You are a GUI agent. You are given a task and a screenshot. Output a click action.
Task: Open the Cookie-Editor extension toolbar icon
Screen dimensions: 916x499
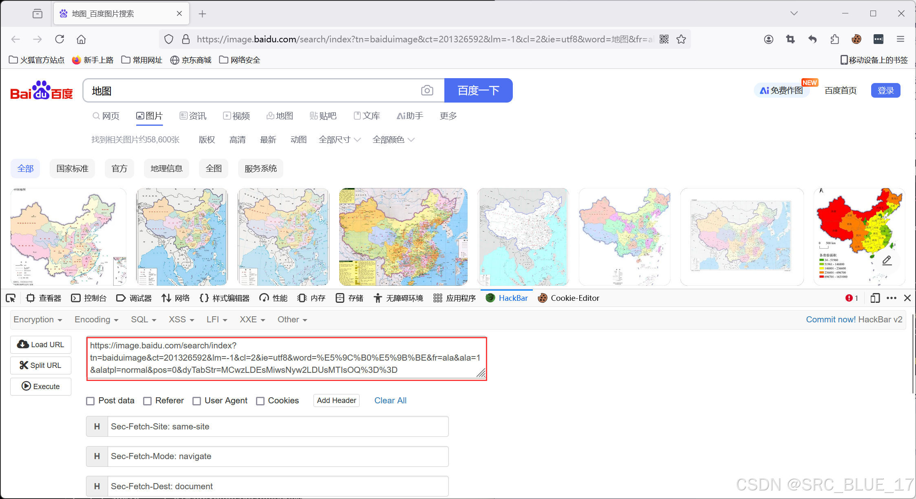coord(856,39)
